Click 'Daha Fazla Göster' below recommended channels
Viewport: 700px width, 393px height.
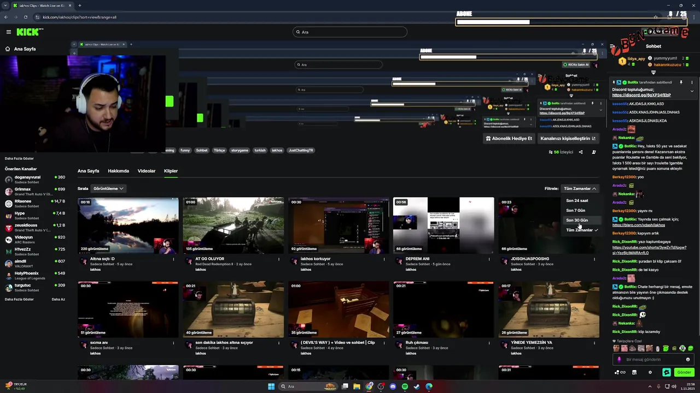pos(19,299)
